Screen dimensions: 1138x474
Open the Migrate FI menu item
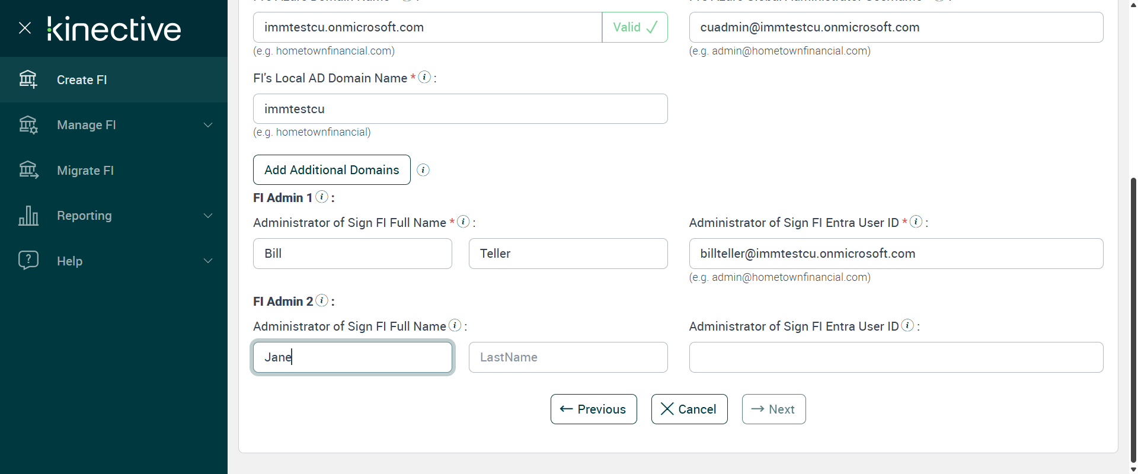click(x=85, y=171)
